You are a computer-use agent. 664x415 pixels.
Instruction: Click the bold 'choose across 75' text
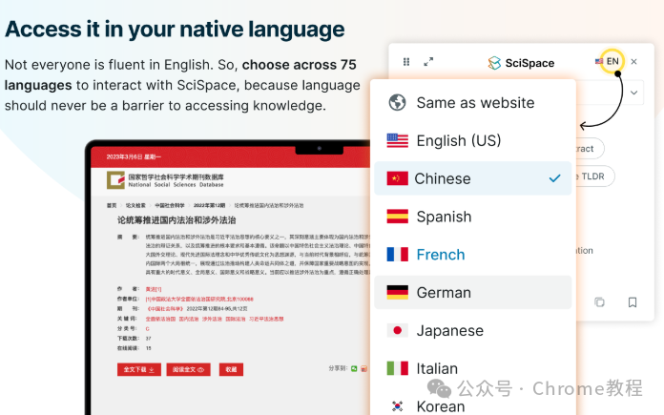pos(300,64)
